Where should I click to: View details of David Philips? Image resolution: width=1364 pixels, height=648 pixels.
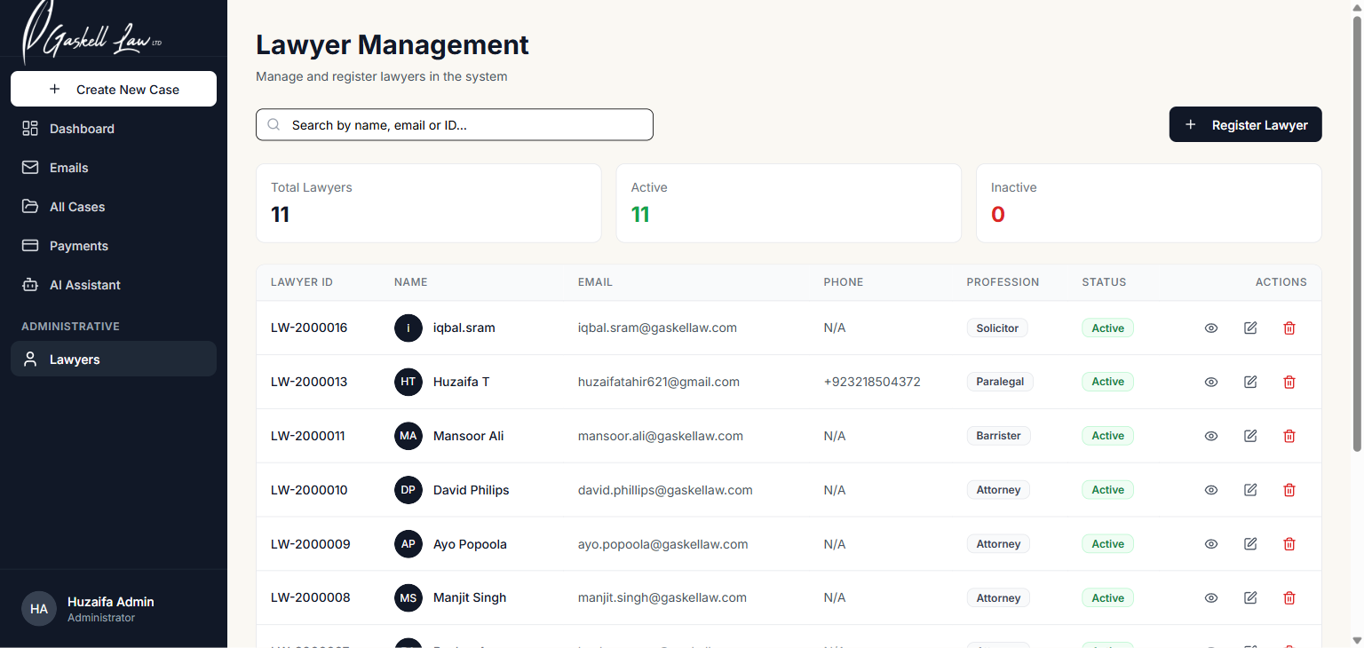tap(1210, 490)
